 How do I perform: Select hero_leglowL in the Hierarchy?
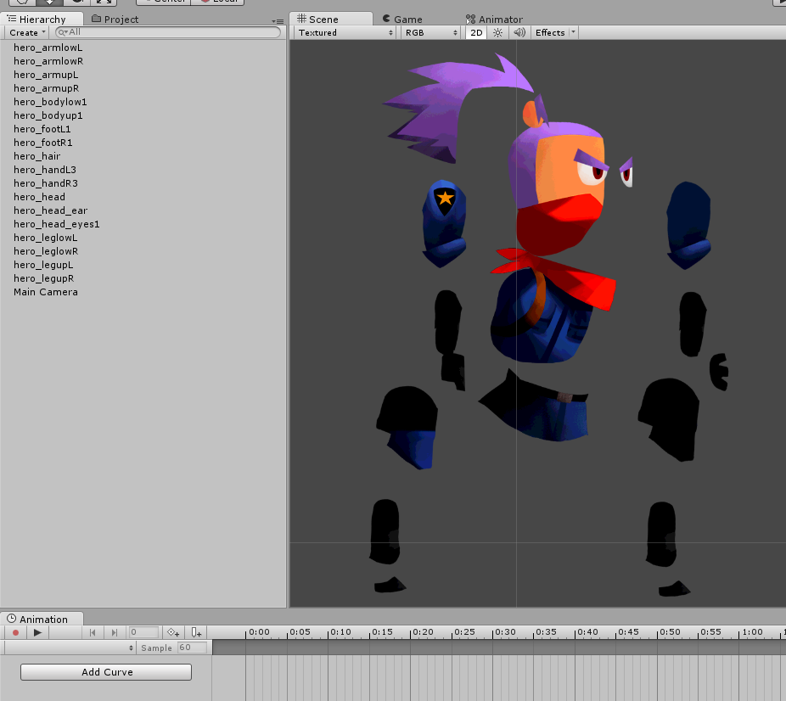pos(46,237)
